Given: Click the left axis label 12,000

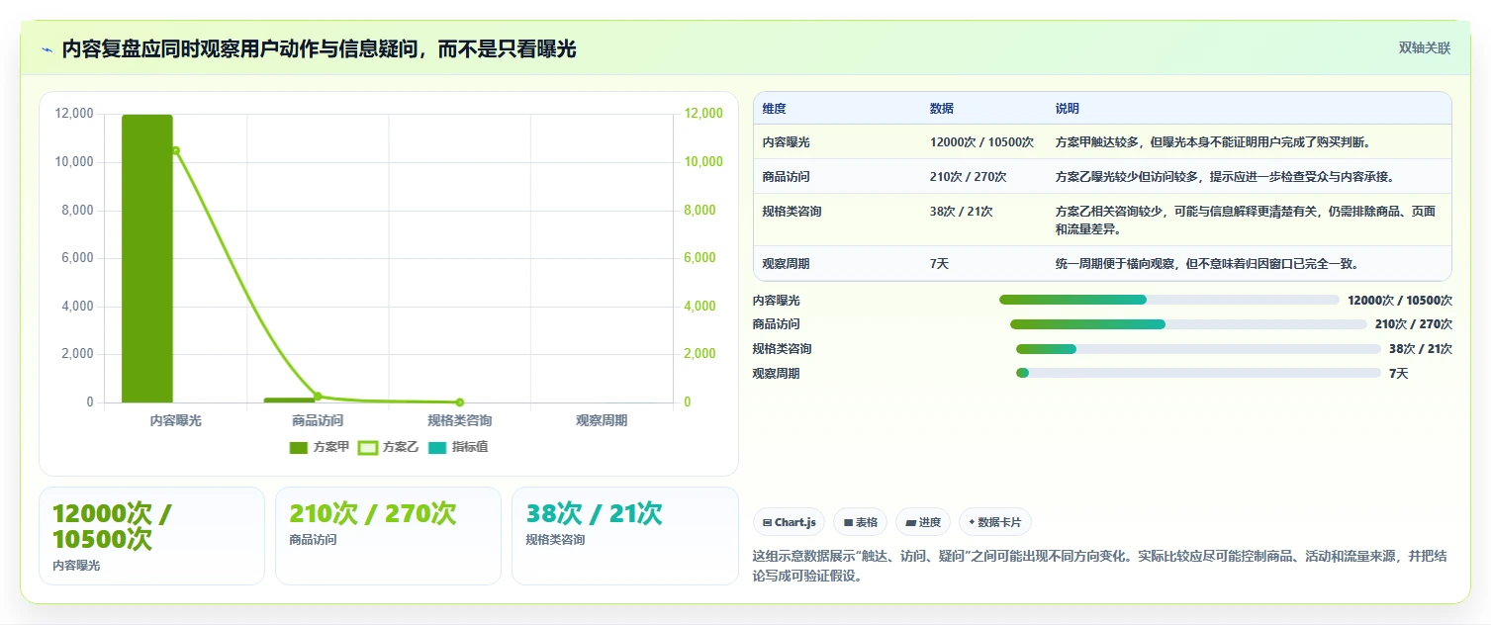Looking at the screenshot, I should tap(74, 114).
